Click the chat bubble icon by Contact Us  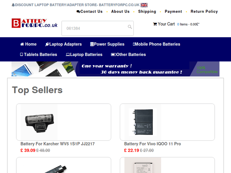(78, 12)
